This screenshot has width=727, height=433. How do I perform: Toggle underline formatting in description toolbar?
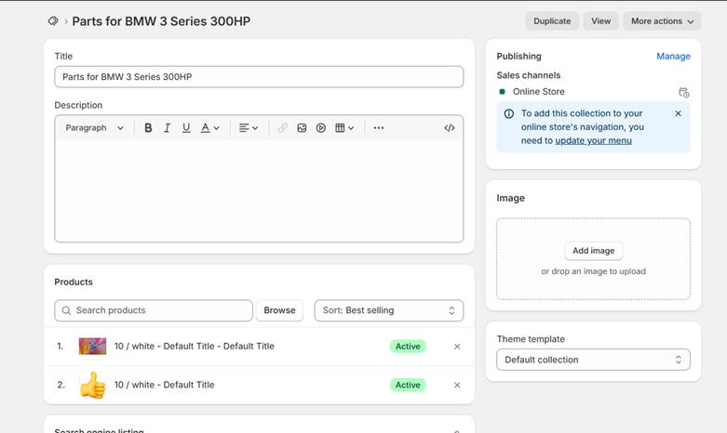186,128
